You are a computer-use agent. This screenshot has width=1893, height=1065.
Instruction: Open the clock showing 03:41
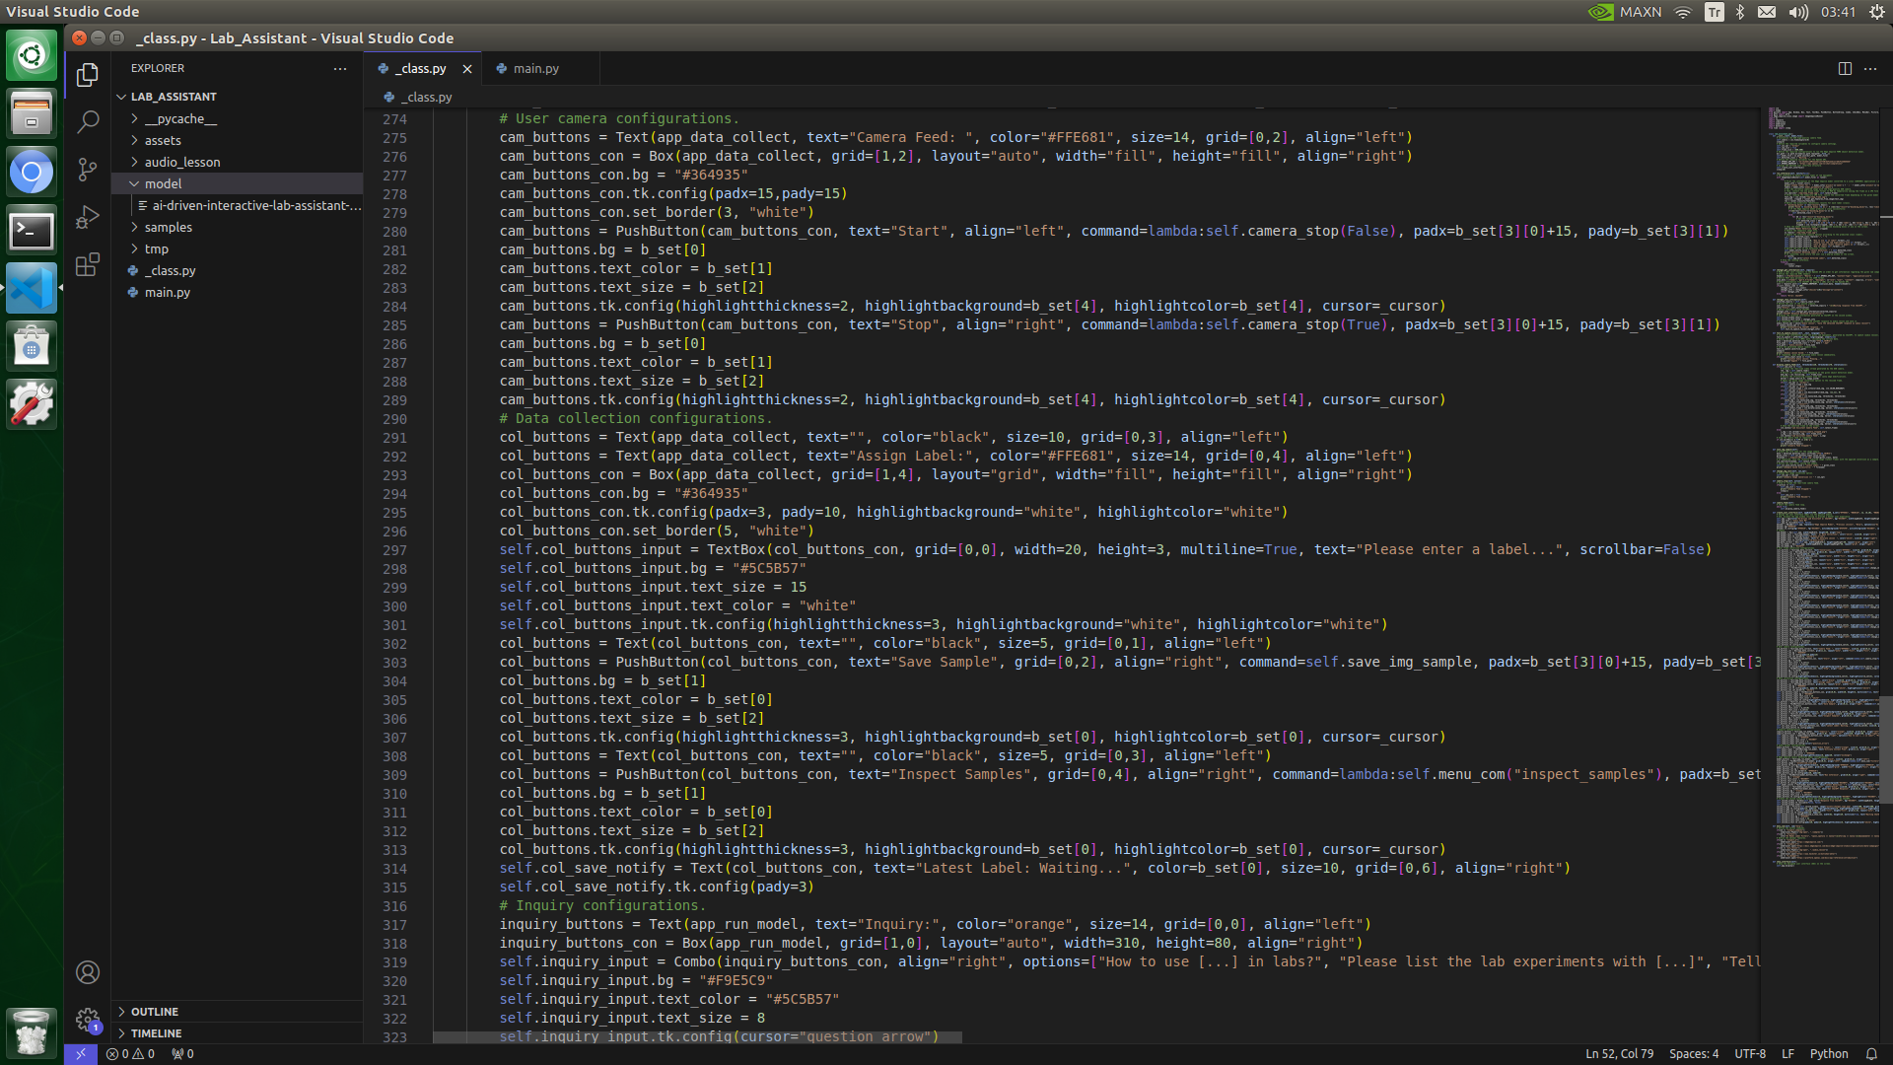1838,12
